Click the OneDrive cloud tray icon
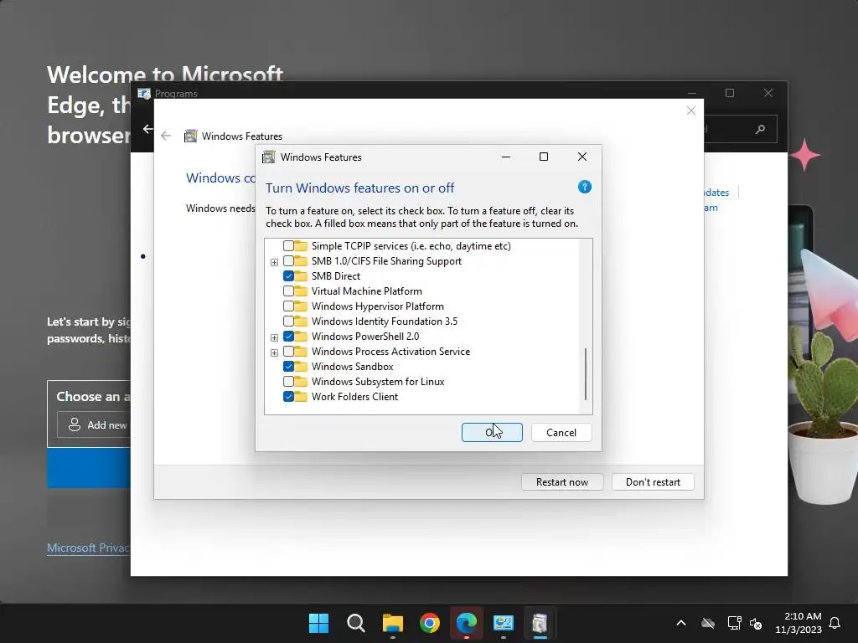 click(x=708, y=623)
